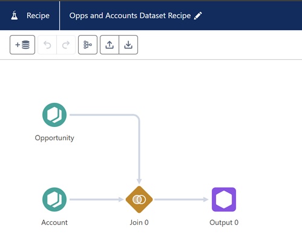The image size is (302, 237).
Task: Click the Account node label
Action: tap(54, 222)
